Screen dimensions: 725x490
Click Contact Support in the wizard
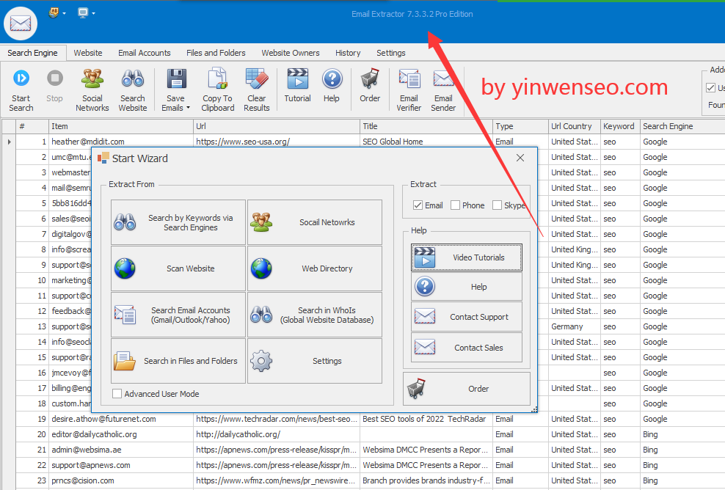(x=467, y=317)
